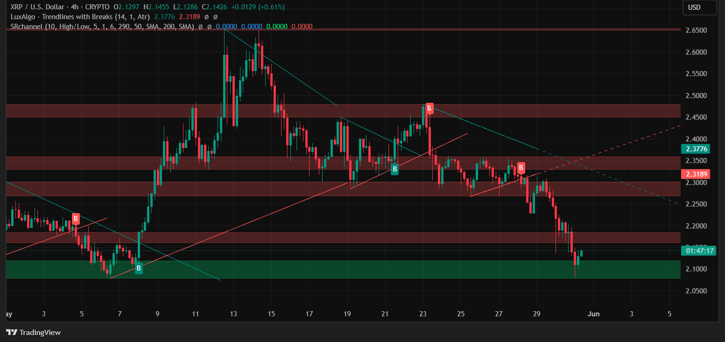This screenshot has height=342, width=725.
Task: Open the USD currency selector
Action: tap(699, 7)
